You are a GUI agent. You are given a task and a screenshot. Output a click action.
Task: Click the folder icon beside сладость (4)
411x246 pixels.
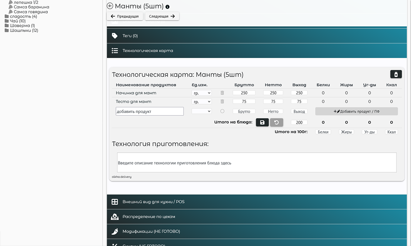point(7,16)
